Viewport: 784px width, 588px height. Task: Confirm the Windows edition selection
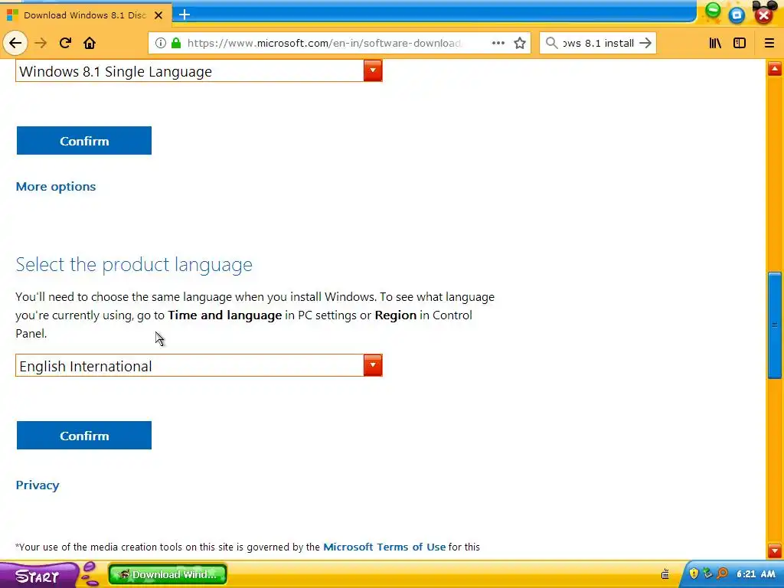click(84, 141)
